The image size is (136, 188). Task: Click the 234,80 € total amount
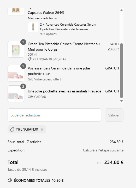tap(114, 162)
